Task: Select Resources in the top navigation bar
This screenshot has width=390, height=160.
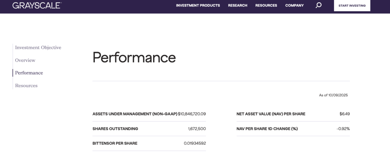Action: [x=266, y=6]
